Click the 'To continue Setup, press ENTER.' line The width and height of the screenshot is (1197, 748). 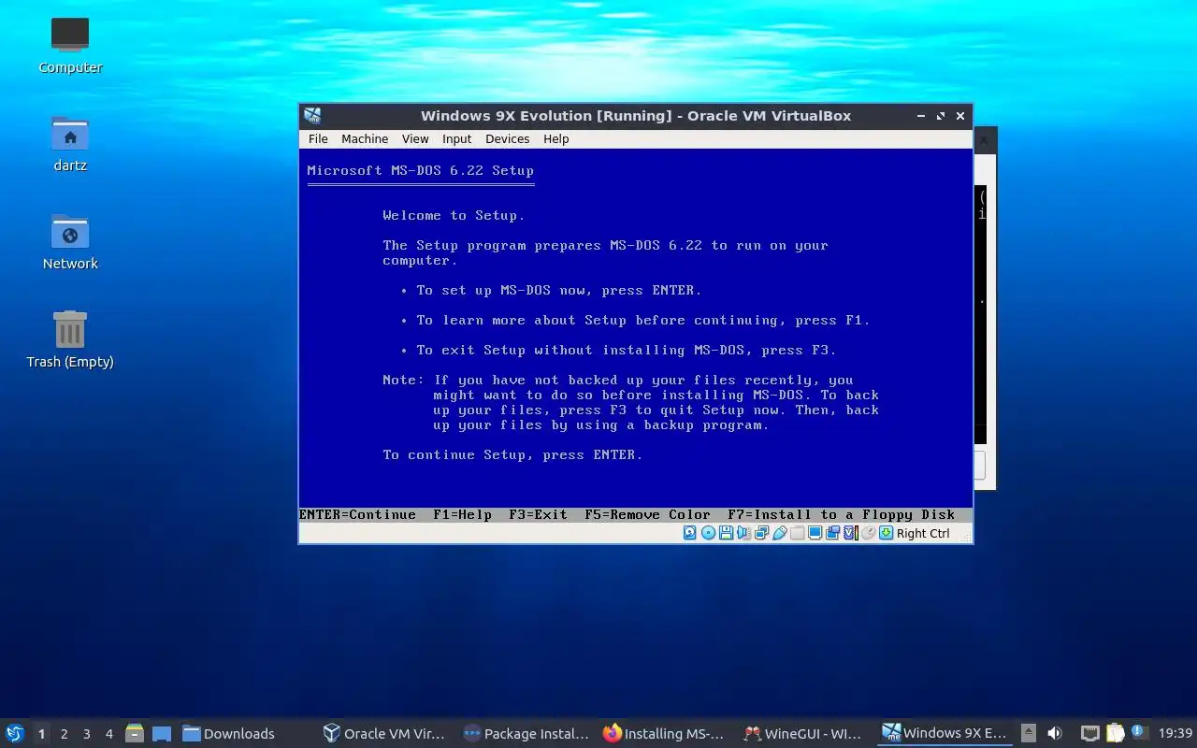coord(512,454)
